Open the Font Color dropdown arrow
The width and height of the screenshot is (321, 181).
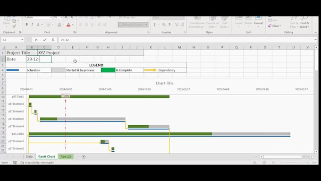click(x=73, y=25)
